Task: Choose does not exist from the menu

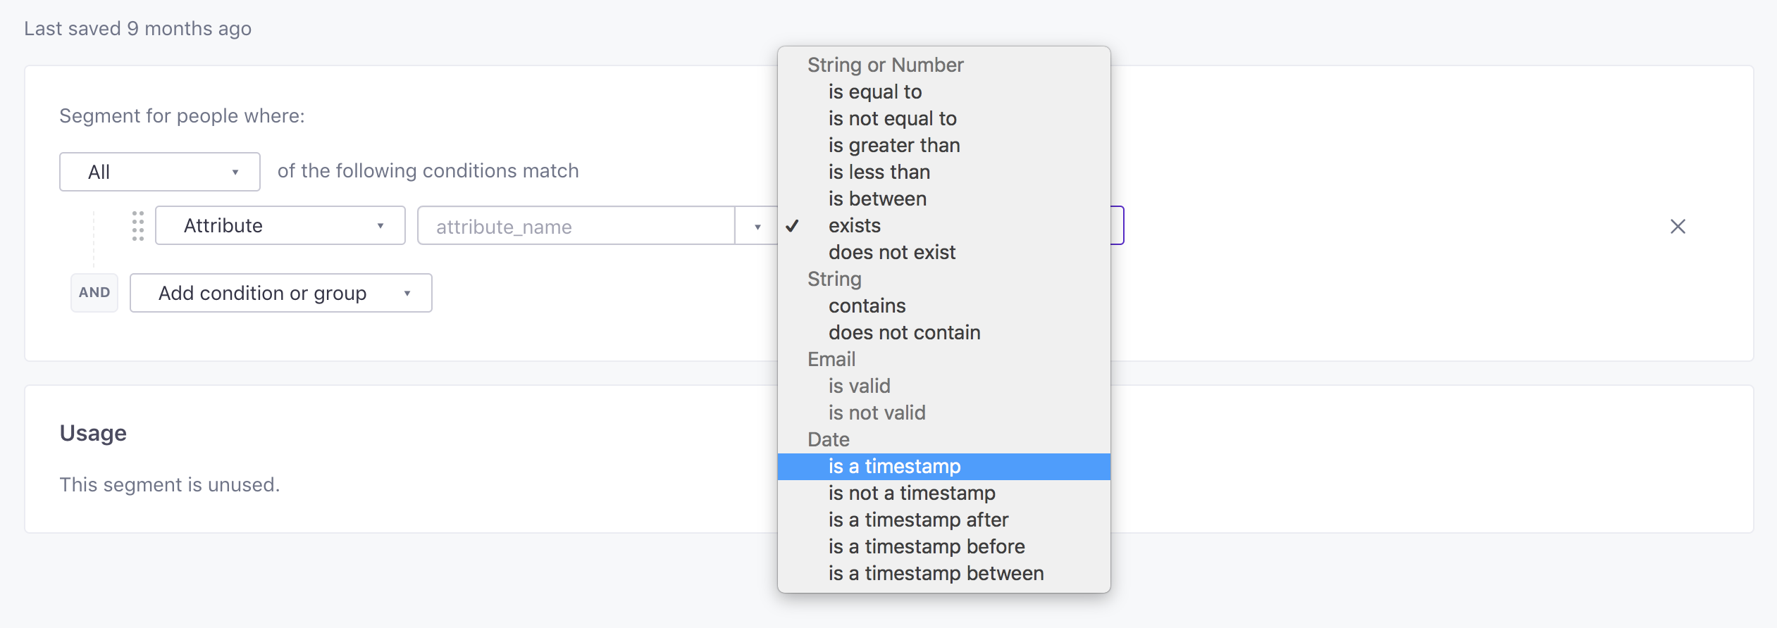Action: pos(892,251)
